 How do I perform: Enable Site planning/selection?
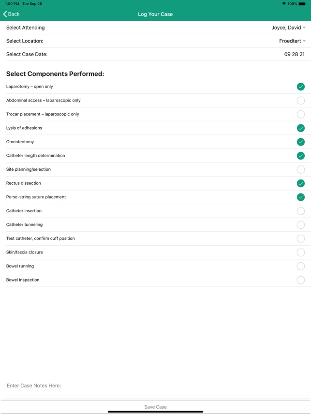click(x=300, y=169)
